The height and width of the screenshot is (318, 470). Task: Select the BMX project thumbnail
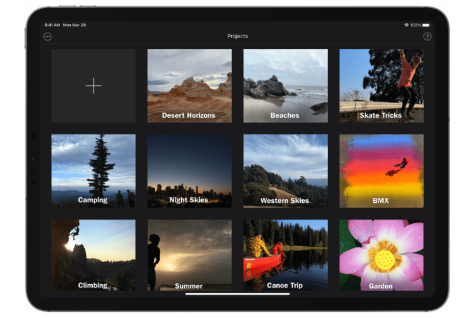coord(381,171)
